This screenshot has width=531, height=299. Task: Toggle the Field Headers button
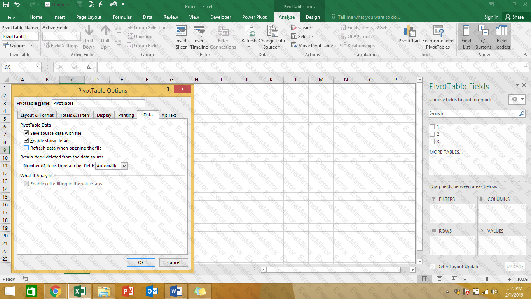502,37
